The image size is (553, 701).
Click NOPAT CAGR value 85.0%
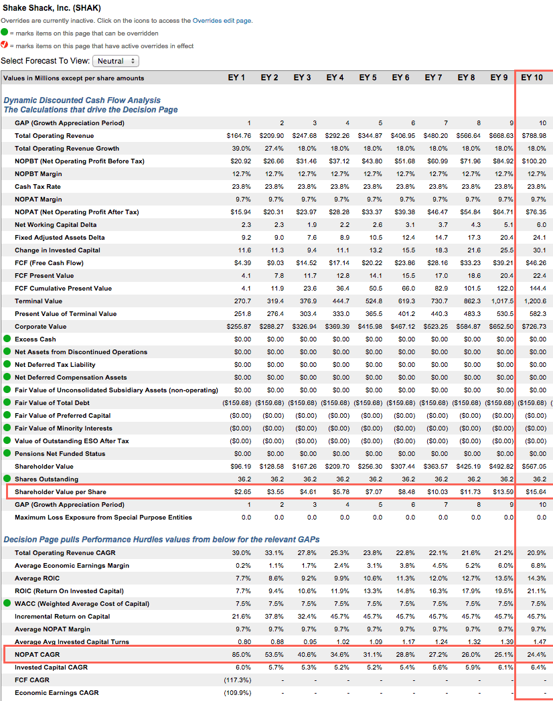point(242,655)
